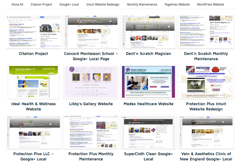View Dent'n Scratch Monthly Maintenance thumbnail
Image resolution: width=239 pixels, height=164 pixels.
click(206, 32)
